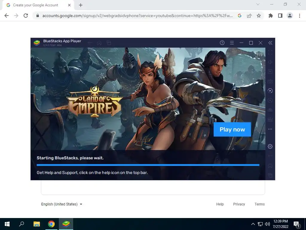Image resolution: width=306 pixels, height=230 pixels.
Task: Open BlueStacks help and support icon
Action: coord(222,43)
